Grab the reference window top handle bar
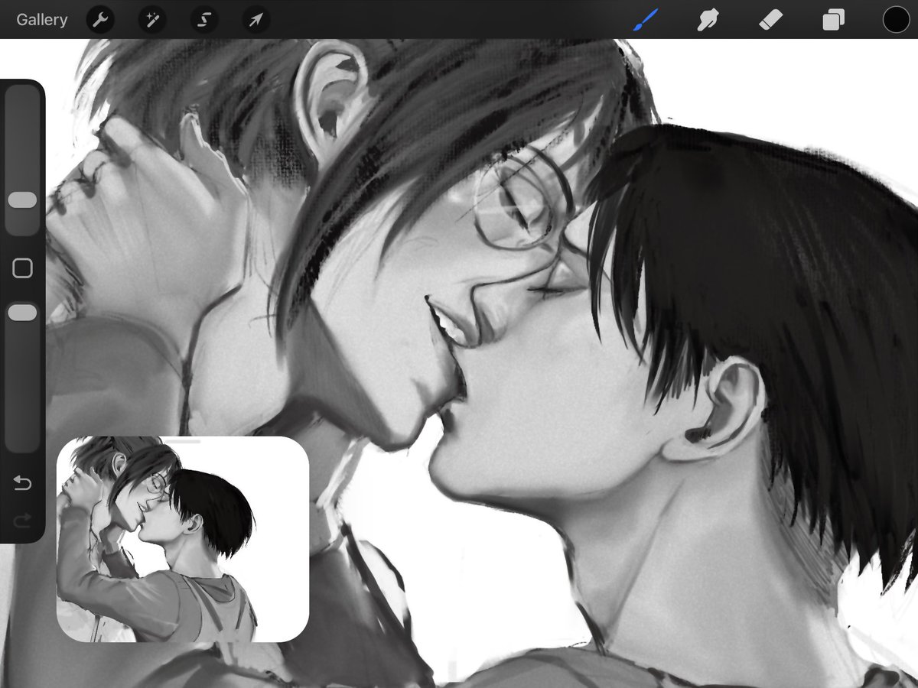918x688 pixels. [183, 441]
